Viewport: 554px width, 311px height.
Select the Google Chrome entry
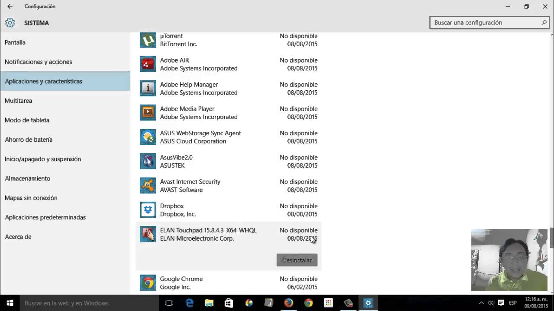(x=229, y=282)
